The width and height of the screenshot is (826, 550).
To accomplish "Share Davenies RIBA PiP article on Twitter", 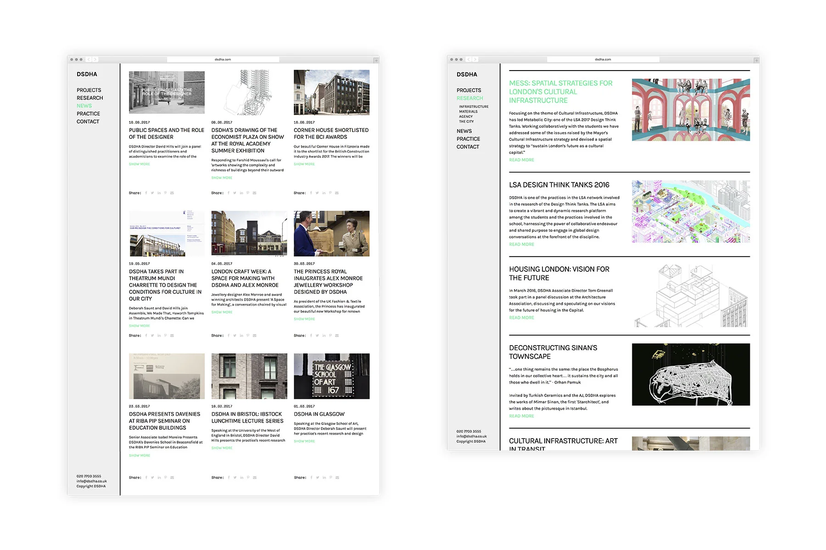I will pos(152,478).
